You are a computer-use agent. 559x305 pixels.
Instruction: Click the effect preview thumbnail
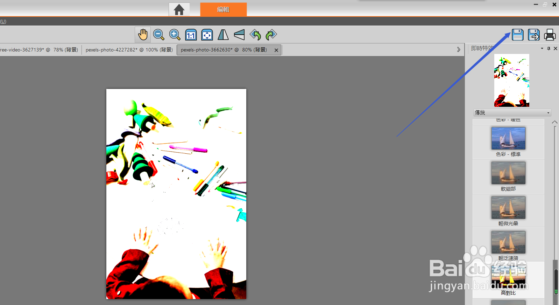[511, 80]
